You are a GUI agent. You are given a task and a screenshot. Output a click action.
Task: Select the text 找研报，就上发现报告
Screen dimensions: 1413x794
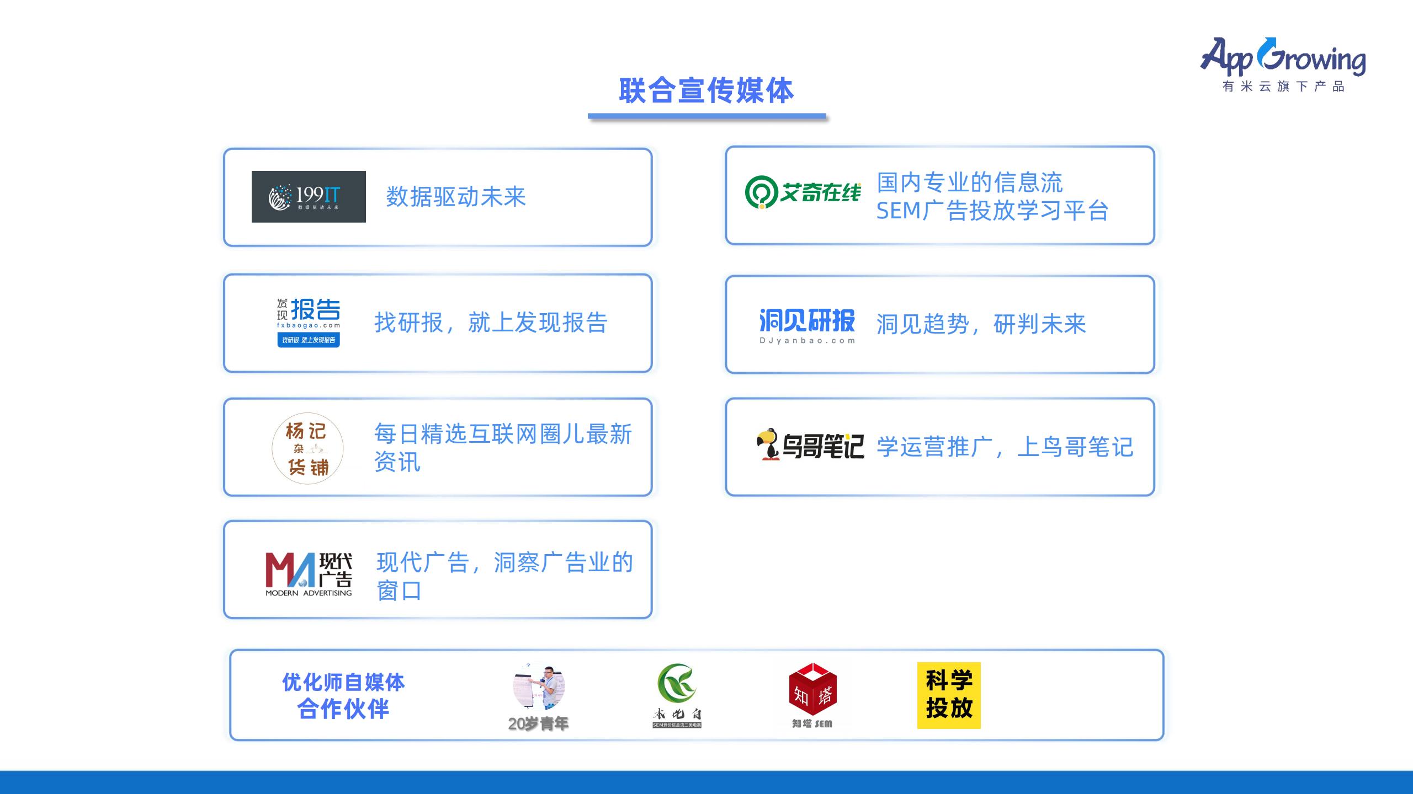(x=491, y=323)
